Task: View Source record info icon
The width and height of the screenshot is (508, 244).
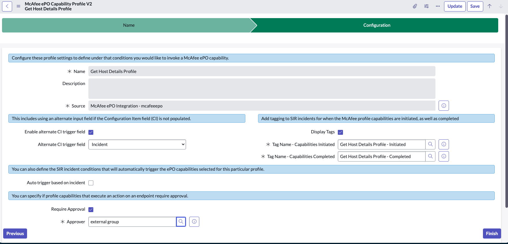Action: point(444,106)
